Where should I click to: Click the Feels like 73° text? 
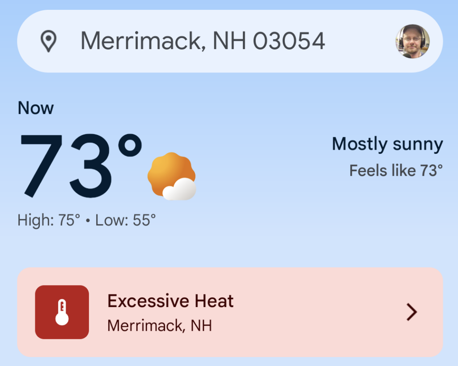[x=396, y=170]
